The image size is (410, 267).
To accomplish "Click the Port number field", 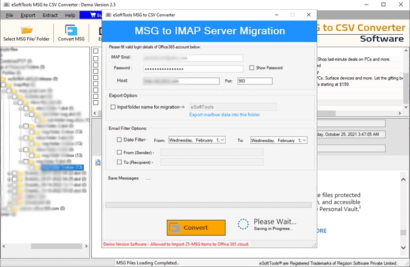I will pyautogui.click(x=255, y=81).
